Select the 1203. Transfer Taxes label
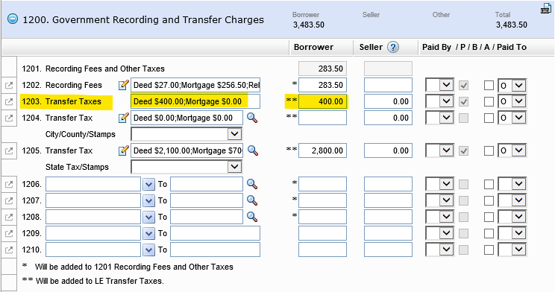The width and height of the screenshot is (555, 292). (x=62, y=102)
